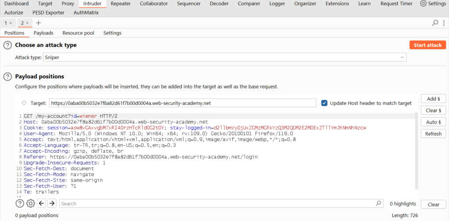449x221 pixels.
Task: Click the help icon beside Payload positions
Action: [7, 77]
